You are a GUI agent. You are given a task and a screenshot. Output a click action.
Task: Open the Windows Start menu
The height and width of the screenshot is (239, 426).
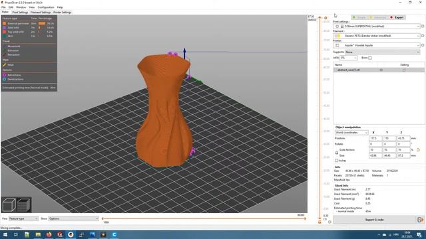[5, 234]
